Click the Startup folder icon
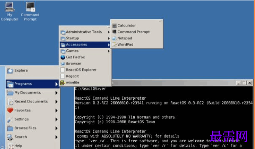The width and height of the screenshot is (255, 149). coord(63,39)
